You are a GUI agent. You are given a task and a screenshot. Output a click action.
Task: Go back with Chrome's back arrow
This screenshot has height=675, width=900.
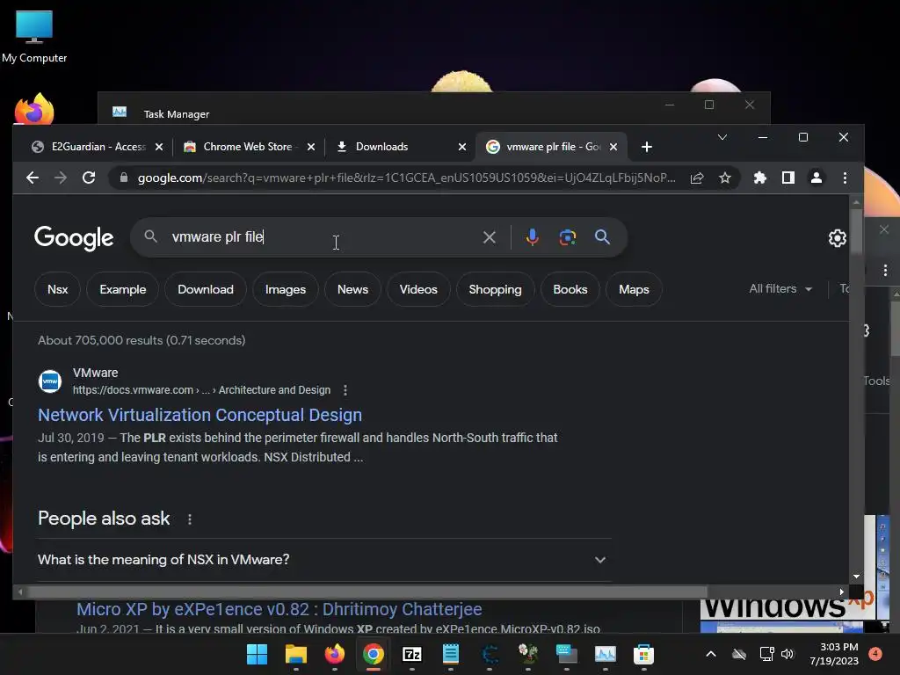click(x=33, y=178)
